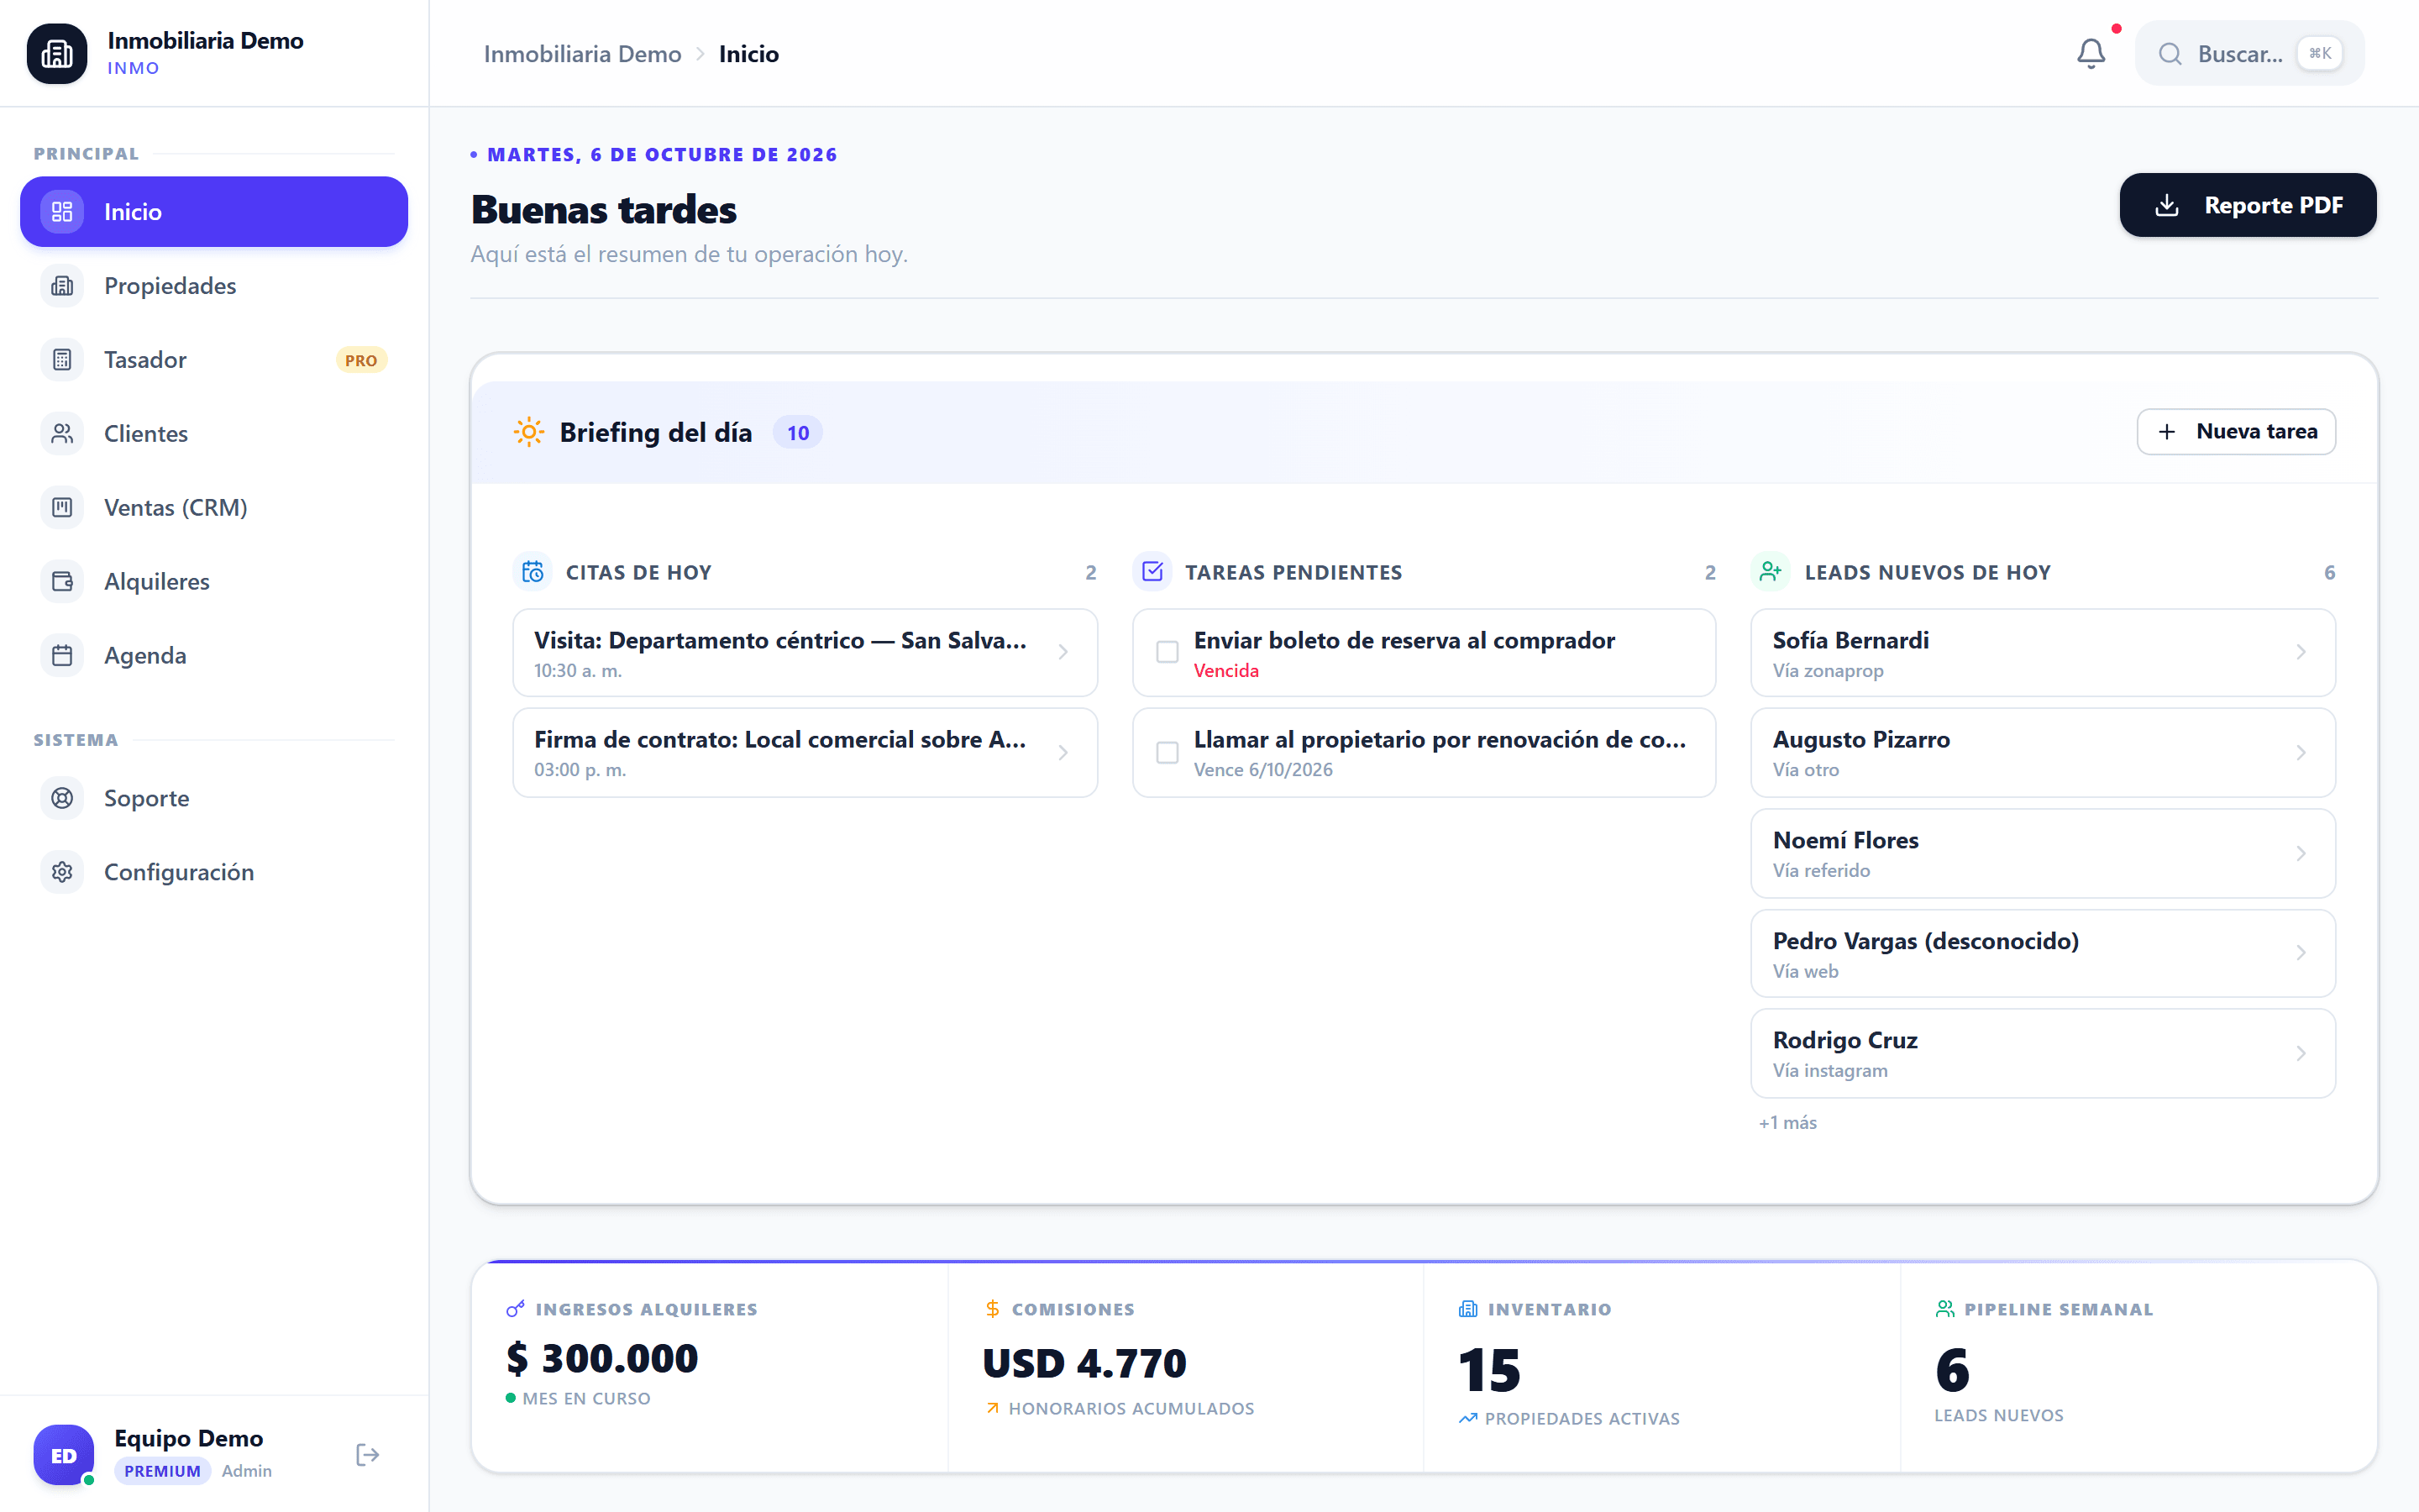Viewport: 2419px width, 1512px height.
Task: Click the USD 4.770 commissions value
Action: (x=1084, y=1363)
